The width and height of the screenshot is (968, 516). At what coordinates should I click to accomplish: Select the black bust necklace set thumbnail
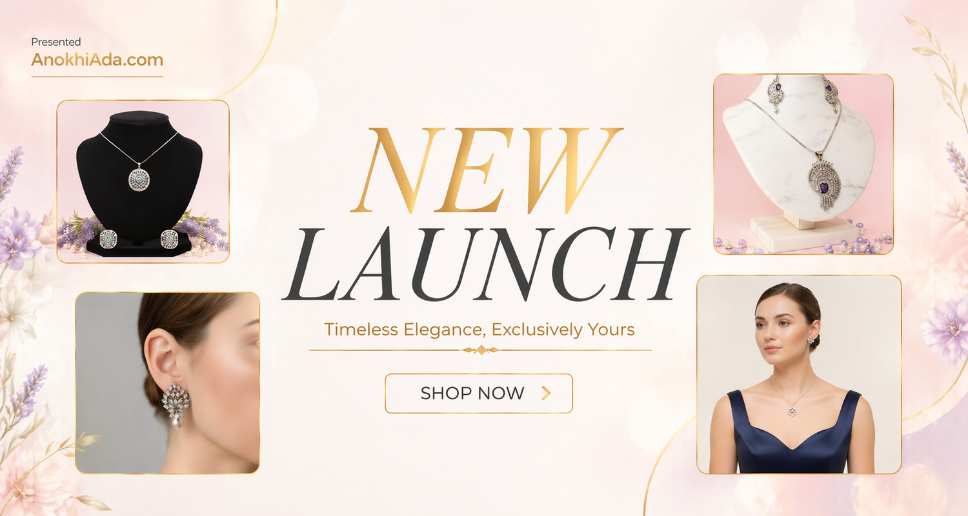(x=143, y=181)
